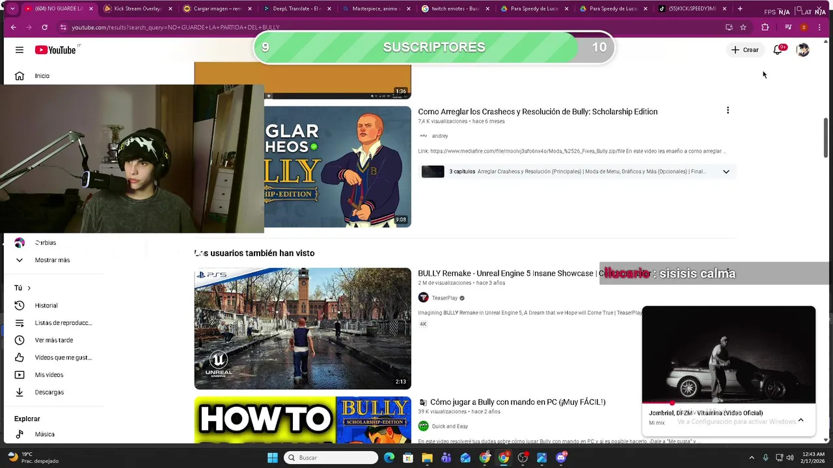Switch to DeepL Translate tab

pyautogui.click(x=297, y=9)
